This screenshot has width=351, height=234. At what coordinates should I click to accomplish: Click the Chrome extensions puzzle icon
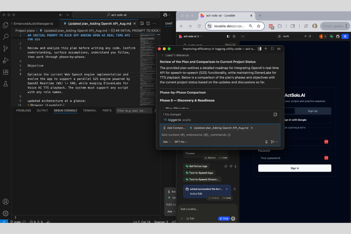pos(280,26)
